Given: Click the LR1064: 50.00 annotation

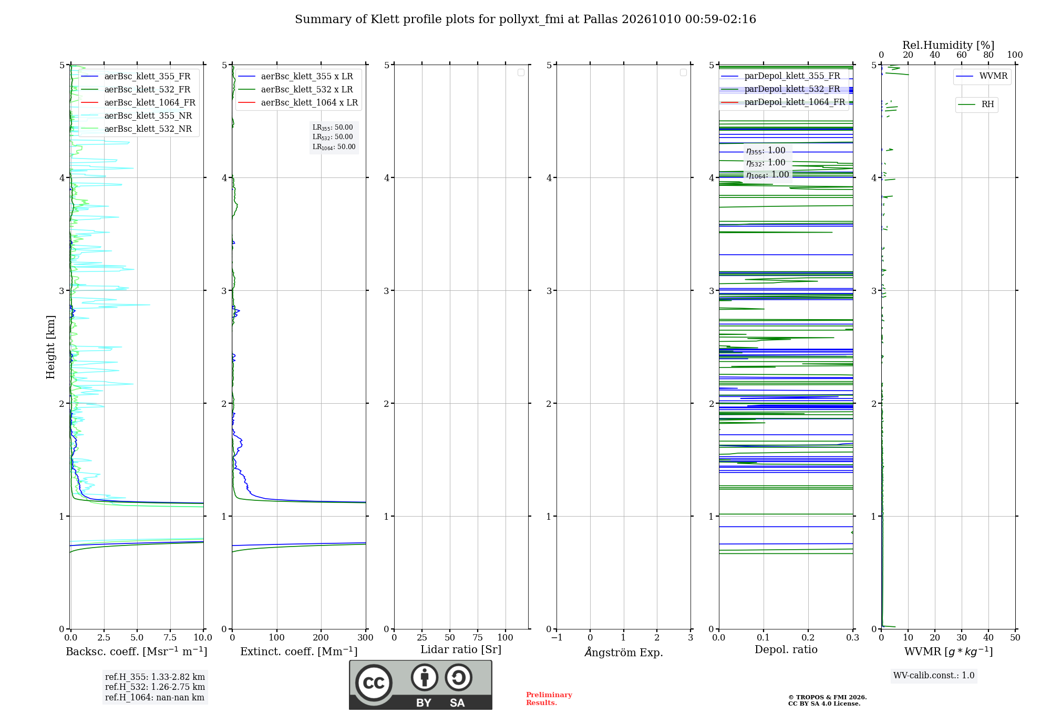Looking at the screenshot, I should click(334, 147).
